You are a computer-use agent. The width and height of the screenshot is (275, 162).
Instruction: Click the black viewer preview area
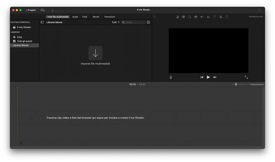[x=209, y=51]
